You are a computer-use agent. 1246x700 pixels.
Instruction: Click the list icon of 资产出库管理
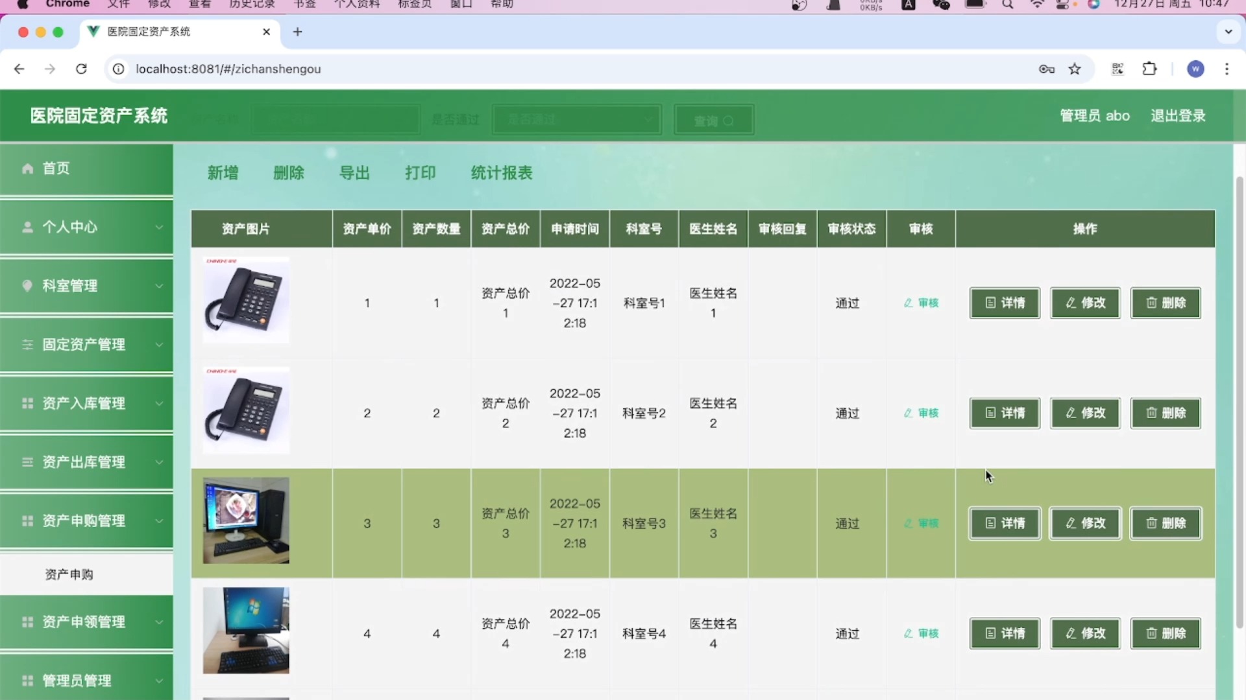click(x=27, y=462)
